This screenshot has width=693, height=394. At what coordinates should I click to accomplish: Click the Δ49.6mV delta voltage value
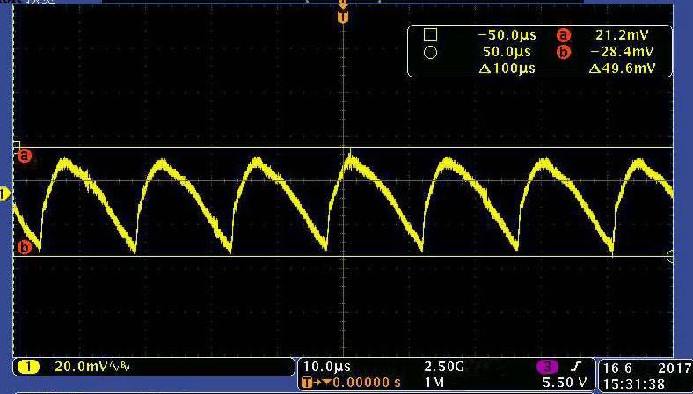pyautogui.click(x=622, y=69)
